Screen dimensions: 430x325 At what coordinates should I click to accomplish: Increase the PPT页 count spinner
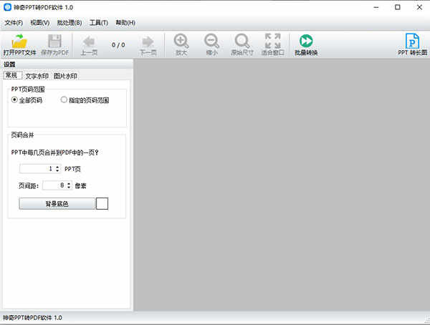pos(57,167)
